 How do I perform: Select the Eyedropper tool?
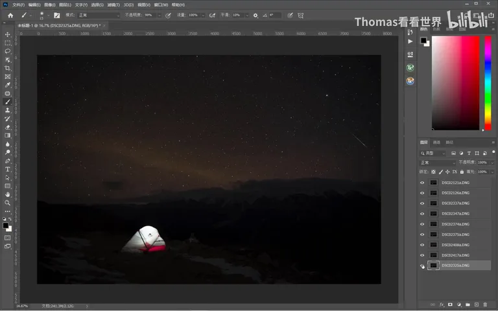pos(8,85)
